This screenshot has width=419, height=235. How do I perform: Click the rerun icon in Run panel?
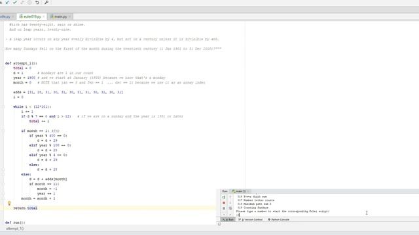coord(224,197)
